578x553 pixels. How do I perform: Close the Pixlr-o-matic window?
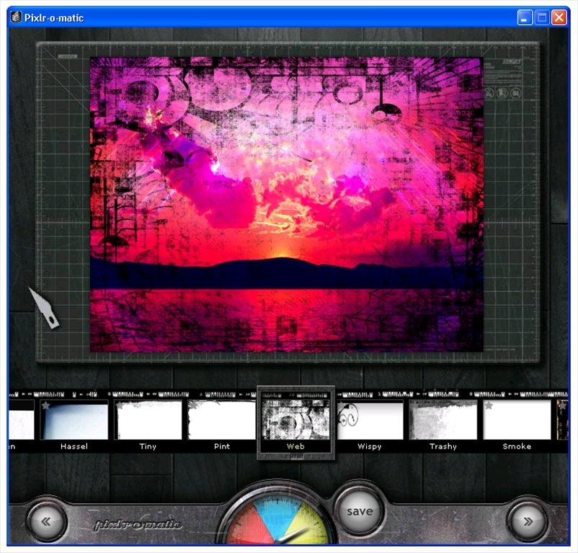559,17
